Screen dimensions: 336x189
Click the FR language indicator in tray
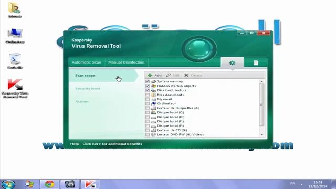(292, 183)
